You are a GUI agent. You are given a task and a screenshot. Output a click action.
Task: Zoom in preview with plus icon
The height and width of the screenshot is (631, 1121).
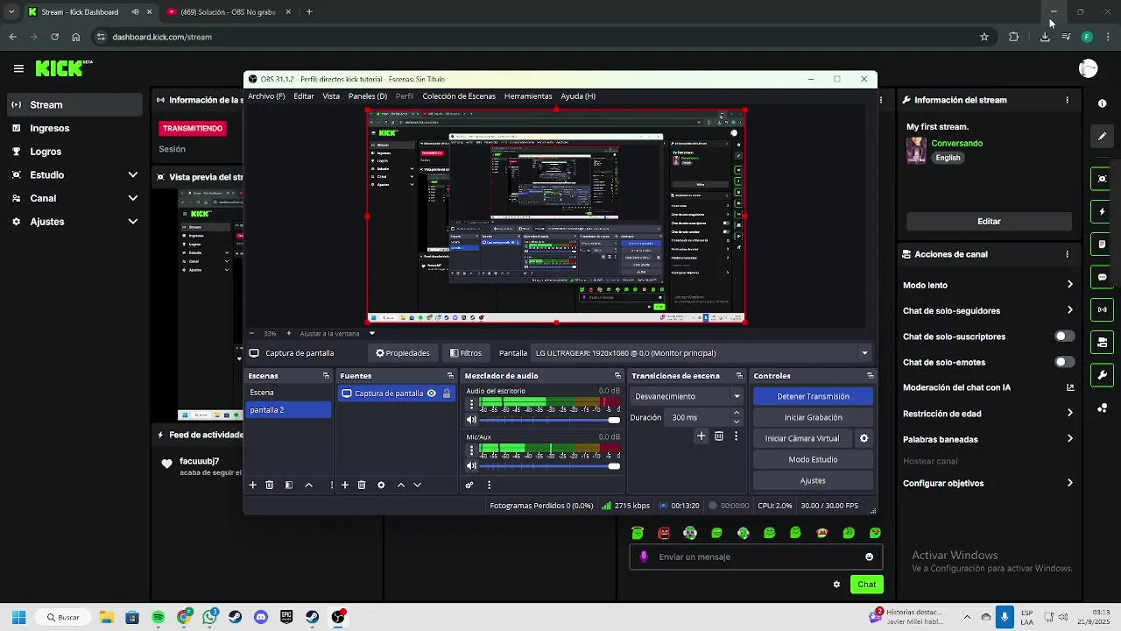(x=289, y=333)
